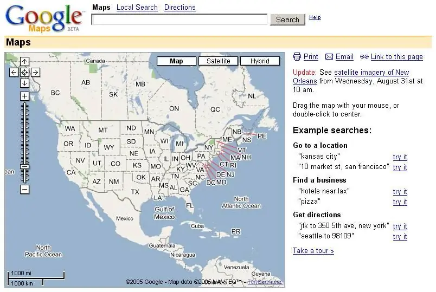Viewport: 436px width, 292px height.
Task: Click the zoom slider handle
Action: pos(24,167)
